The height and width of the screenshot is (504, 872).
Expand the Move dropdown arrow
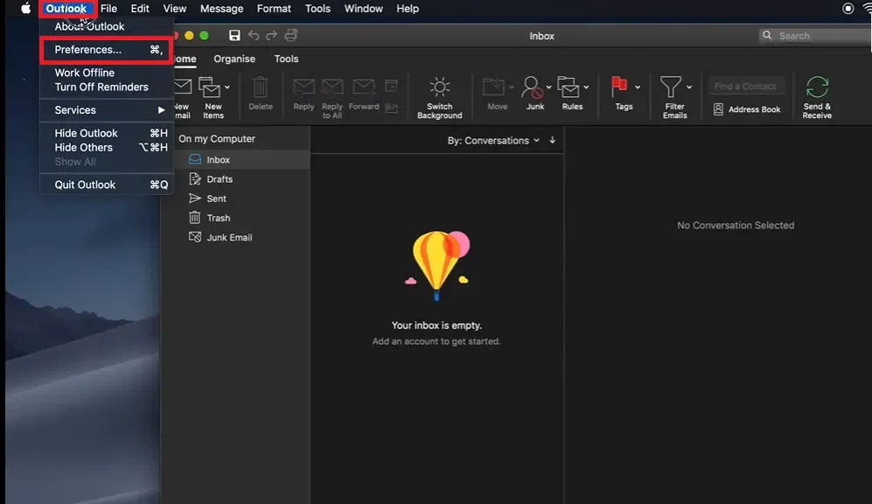tap(511, 87)
